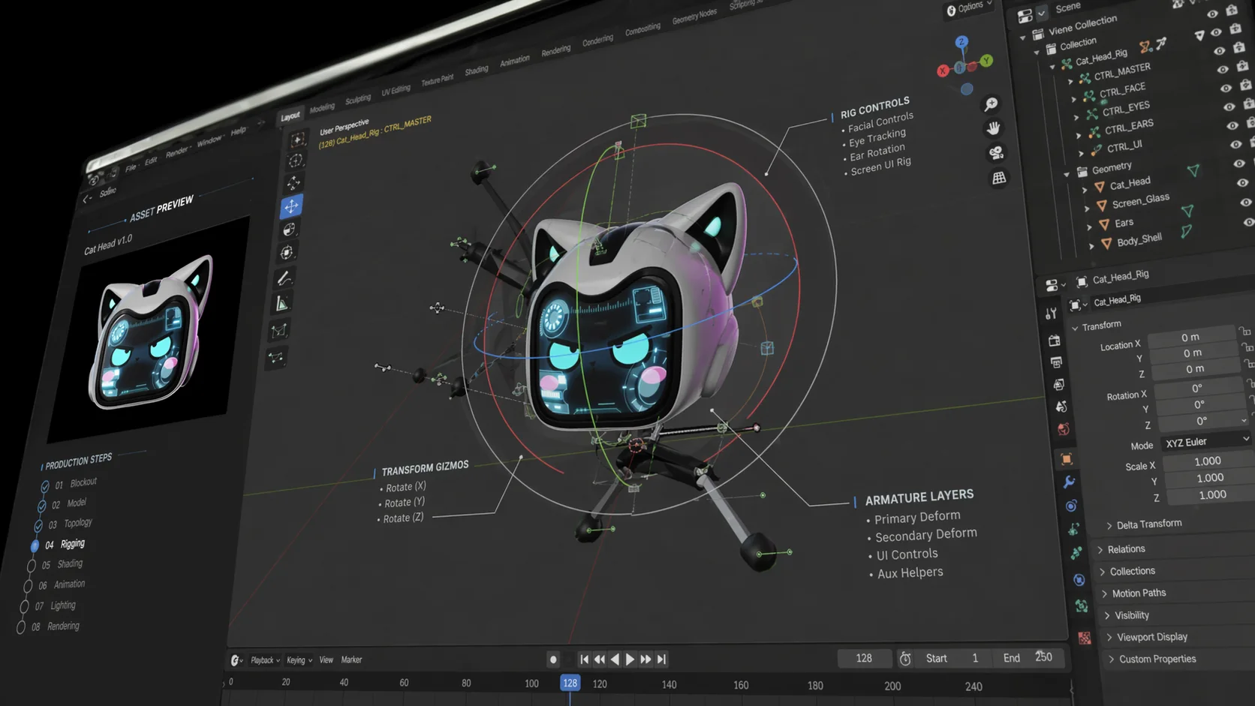This screenshot has height=706, width=1255.
Task: Open the Modifiers wrench tab icon
Action: pyautogui.click(x=1069, y=482)
